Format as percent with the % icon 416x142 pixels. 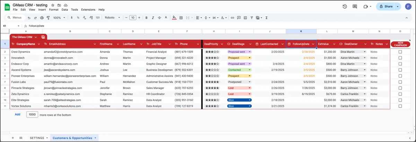[x=78, y=18]
